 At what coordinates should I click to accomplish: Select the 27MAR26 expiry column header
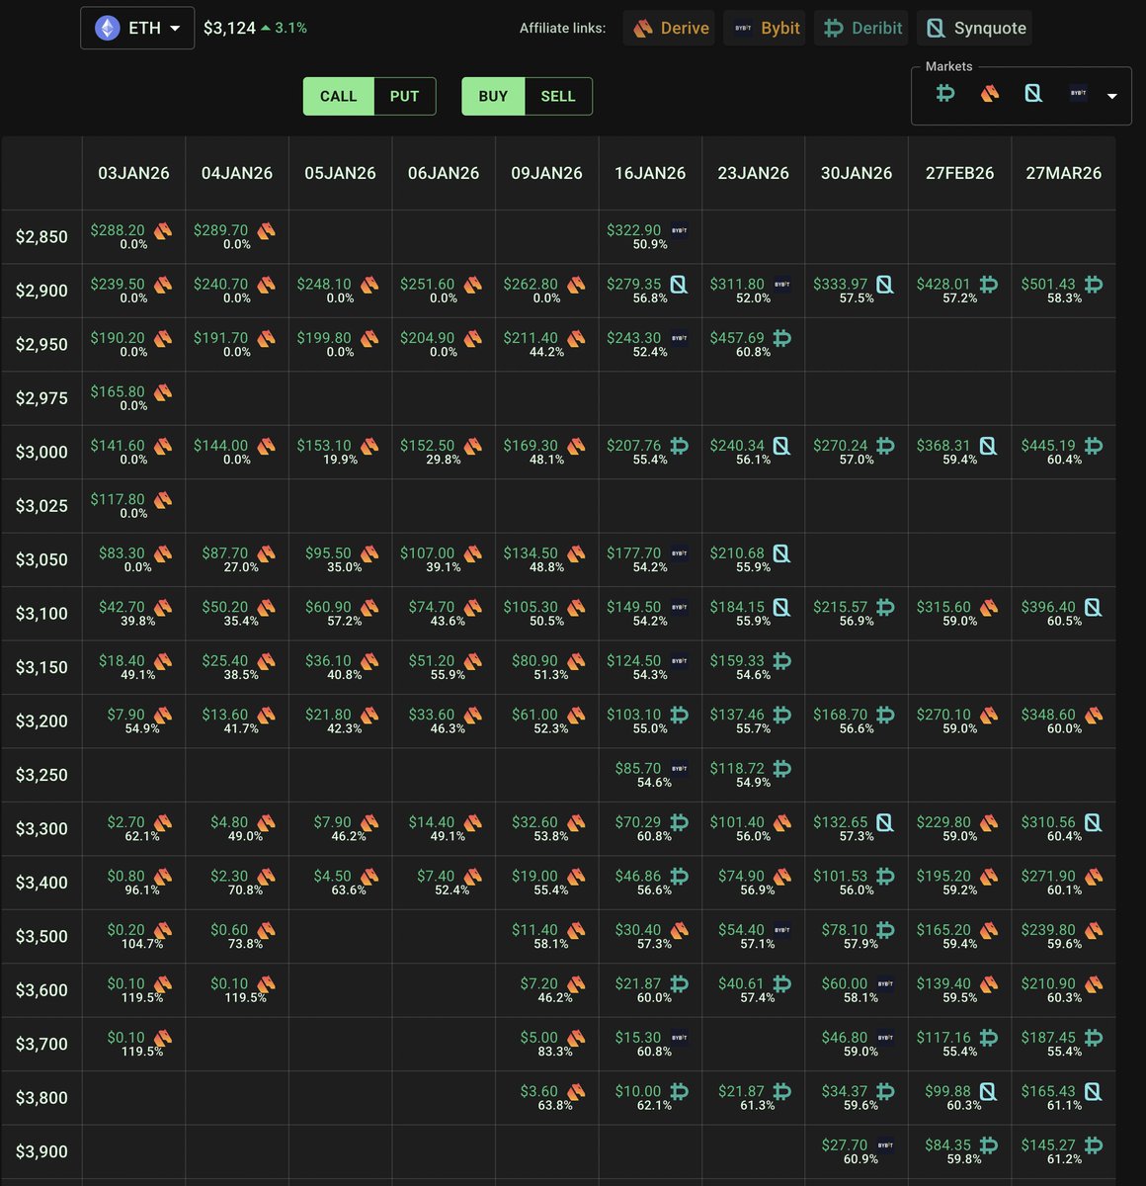click(x=1063, y=173)
